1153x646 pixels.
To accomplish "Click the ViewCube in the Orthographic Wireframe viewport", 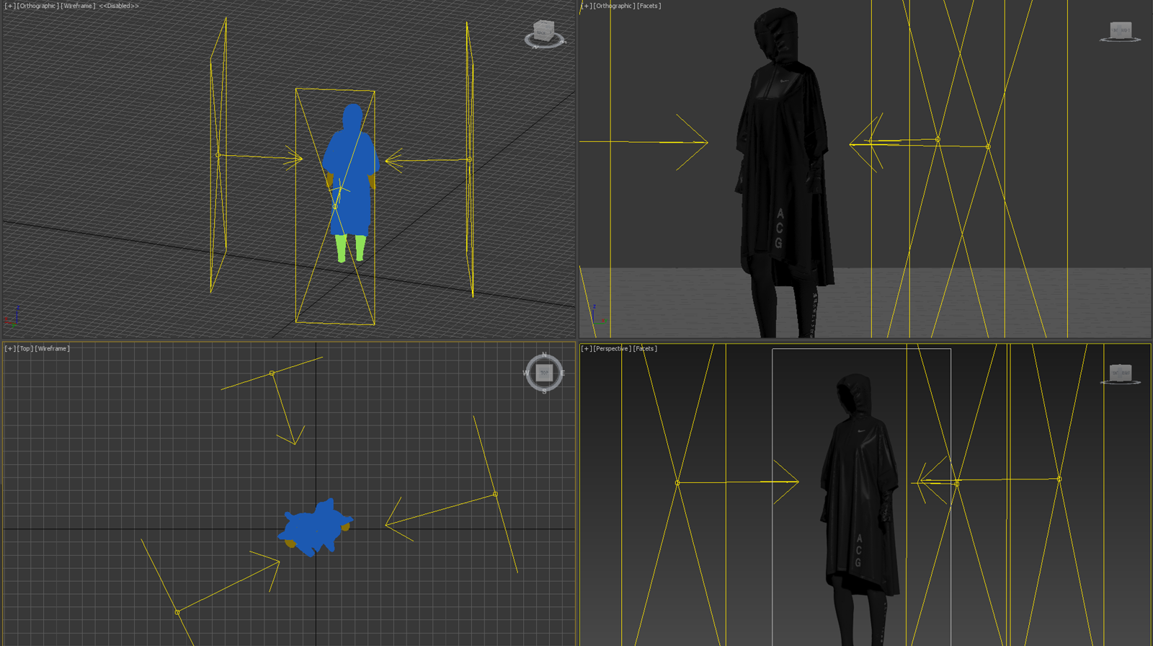I will point(543,31).
